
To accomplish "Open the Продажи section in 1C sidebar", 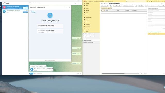I will [x=87, y=8].
